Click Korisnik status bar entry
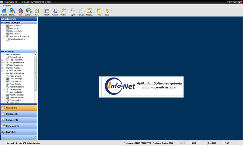This screenshot has height=146, width=243. click(x=23, y=143)
